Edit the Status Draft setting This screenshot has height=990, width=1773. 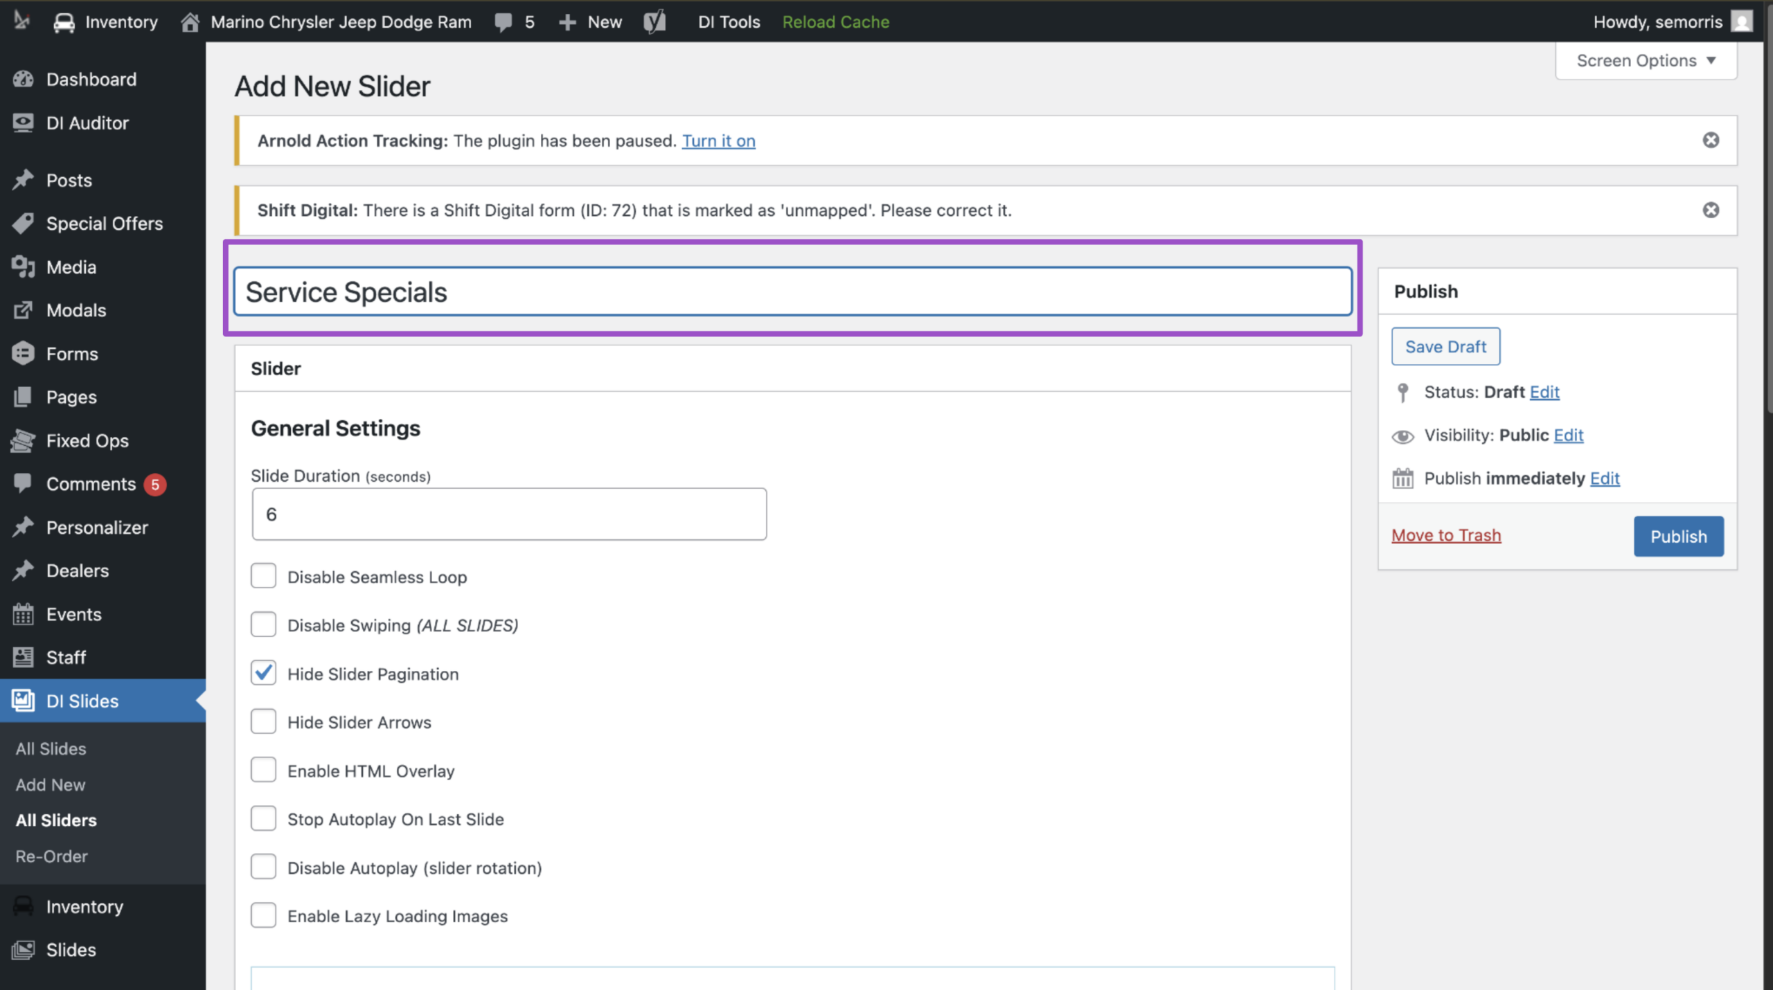coord(1544,392)
